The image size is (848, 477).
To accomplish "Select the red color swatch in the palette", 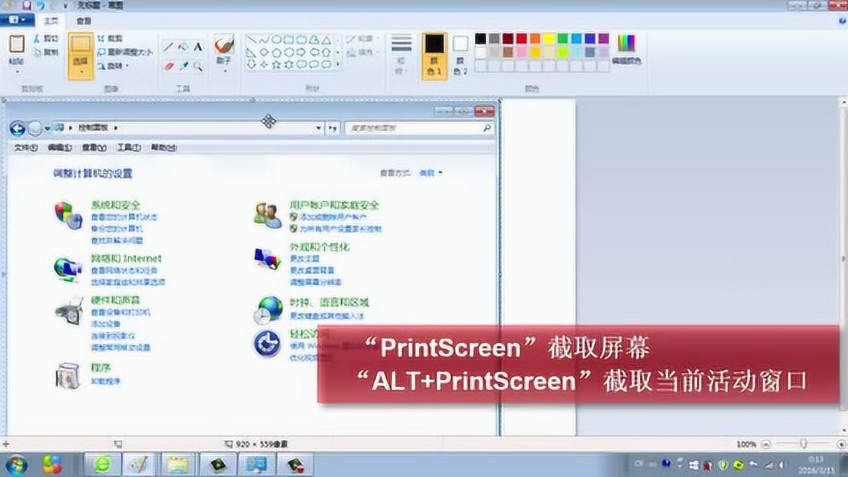I will pos(520,38).
